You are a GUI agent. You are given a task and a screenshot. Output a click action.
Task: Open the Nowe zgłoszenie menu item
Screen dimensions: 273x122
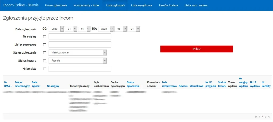click(x=56, y=5)
